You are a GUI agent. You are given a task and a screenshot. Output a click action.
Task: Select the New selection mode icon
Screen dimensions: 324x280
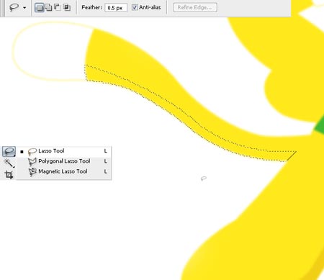click(x=40, y=8)
